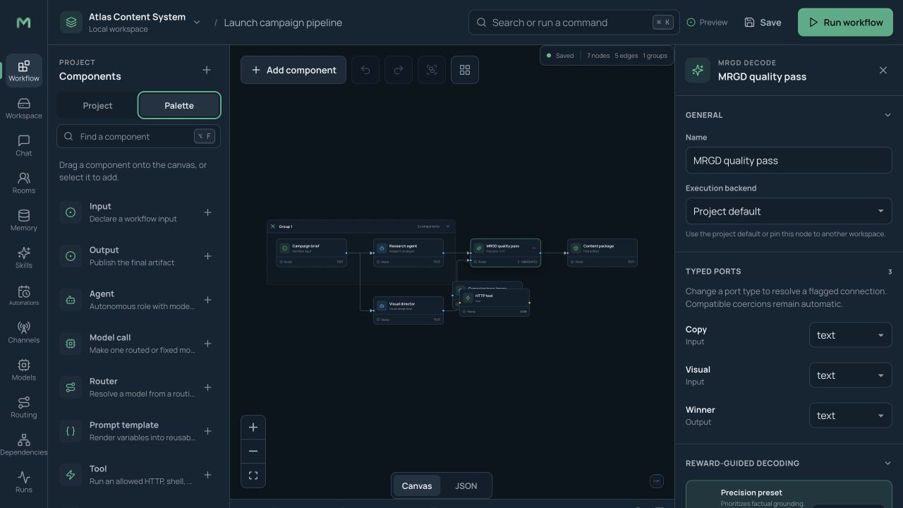Switch to the Canvas view

click(417, 485)
